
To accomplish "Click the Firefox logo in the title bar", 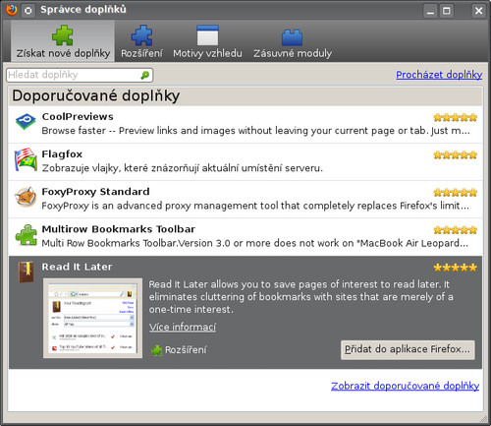I will click(x=12, y=10).
